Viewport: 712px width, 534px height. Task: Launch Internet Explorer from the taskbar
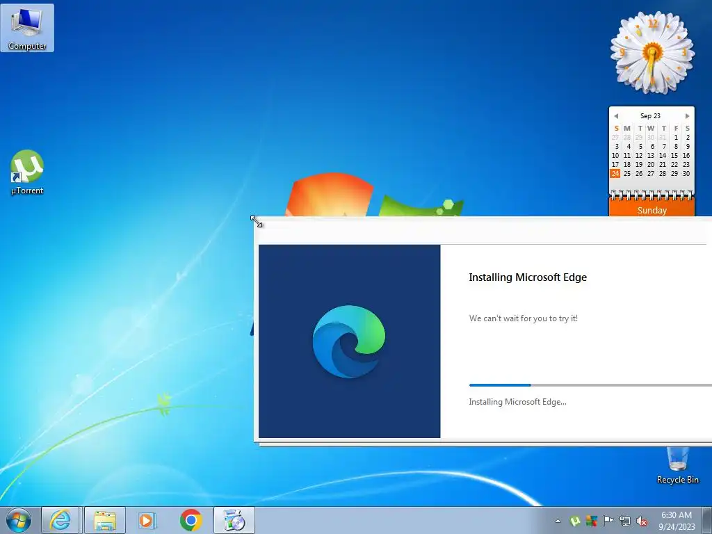[x=61, y=520]
